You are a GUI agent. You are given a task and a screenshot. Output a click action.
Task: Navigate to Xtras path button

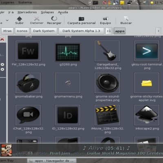tap(7, 31)
